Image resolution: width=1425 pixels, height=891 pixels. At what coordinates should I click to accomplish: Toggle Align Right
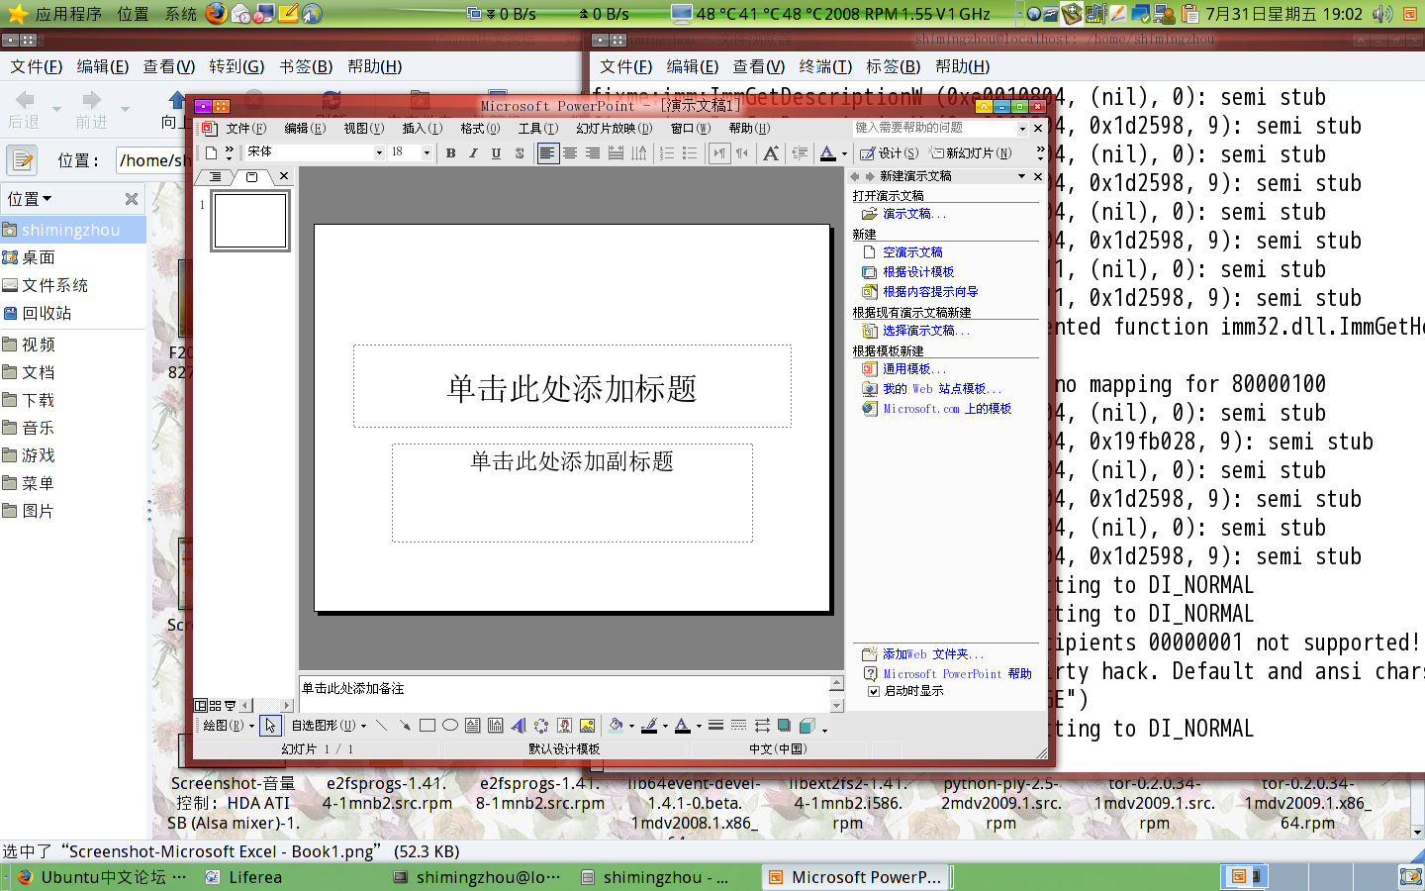(593, 152)
